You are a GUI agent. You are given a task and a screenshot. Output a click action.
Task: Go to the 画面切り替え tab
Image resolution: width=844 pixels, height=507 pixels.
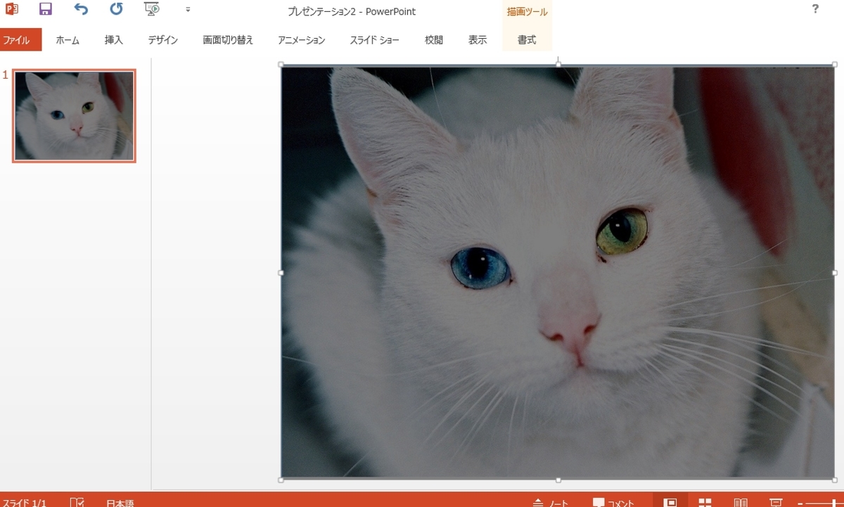tap(228, 40)
